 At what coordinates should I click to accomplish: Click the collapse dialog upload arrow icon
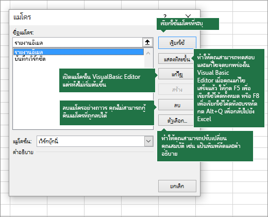(147, 42)
